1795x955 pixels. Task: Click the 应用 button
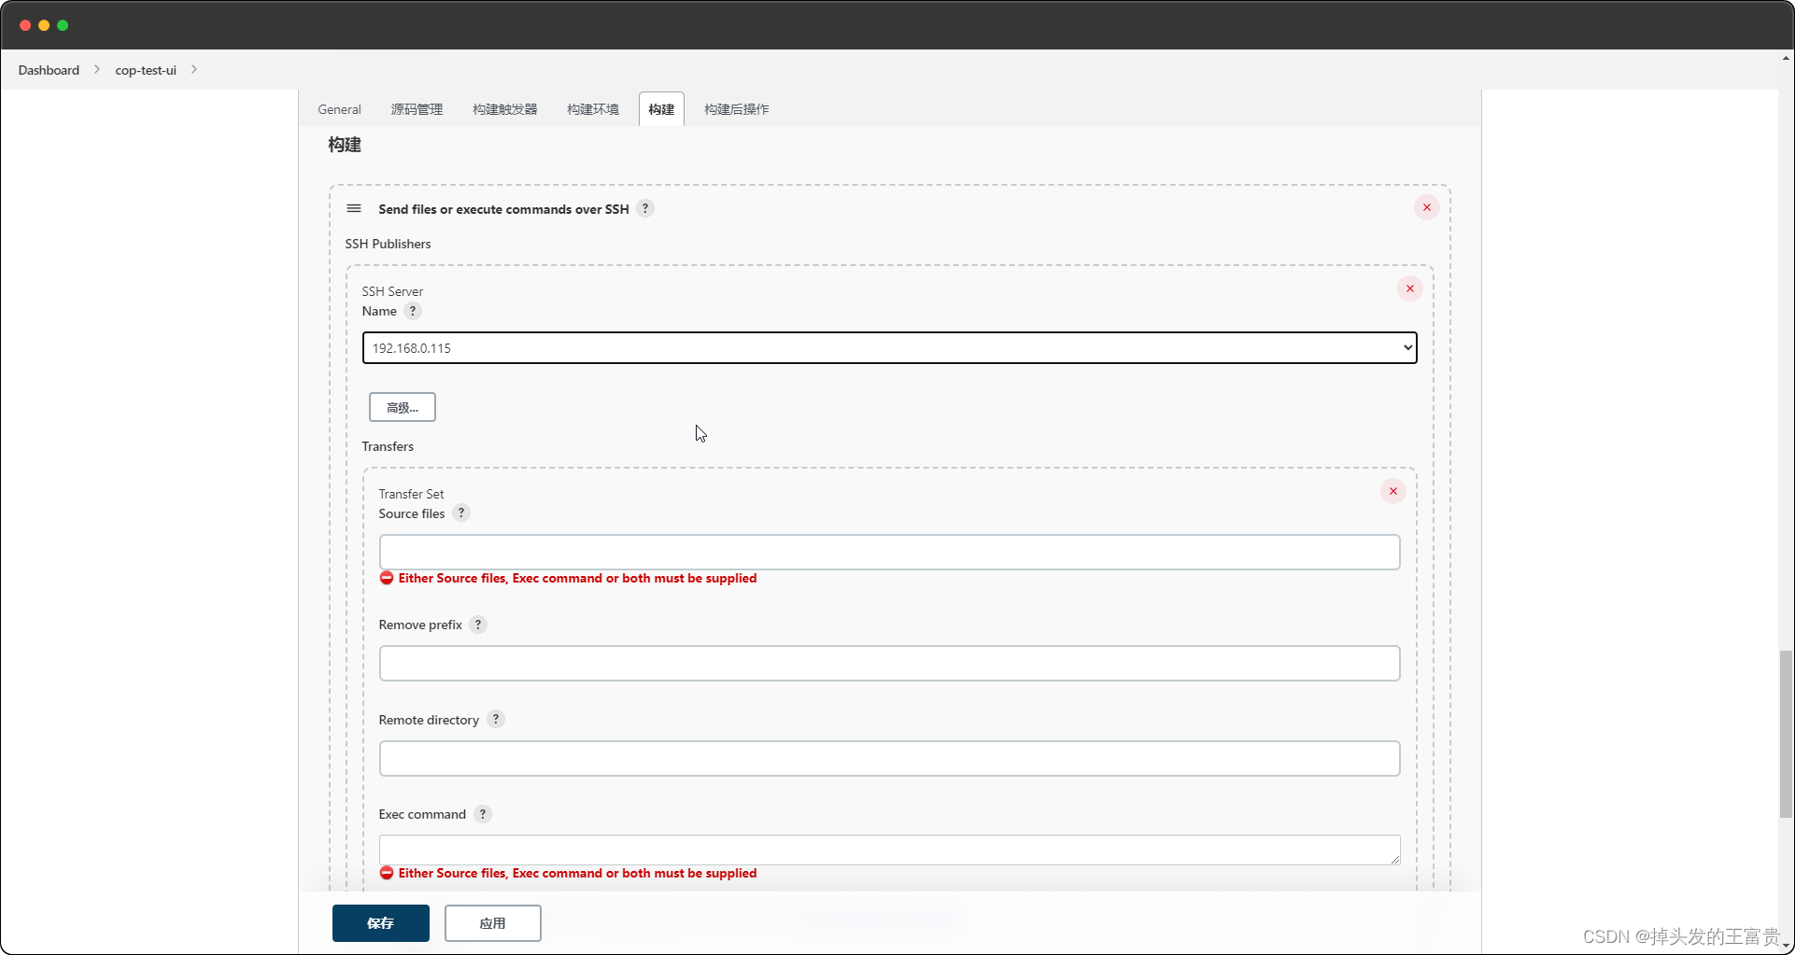[492, 922]
